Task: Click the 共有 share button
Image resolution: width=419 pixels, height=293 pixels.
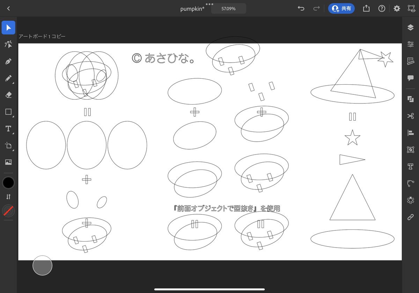Action: click(x=341, y=8)
